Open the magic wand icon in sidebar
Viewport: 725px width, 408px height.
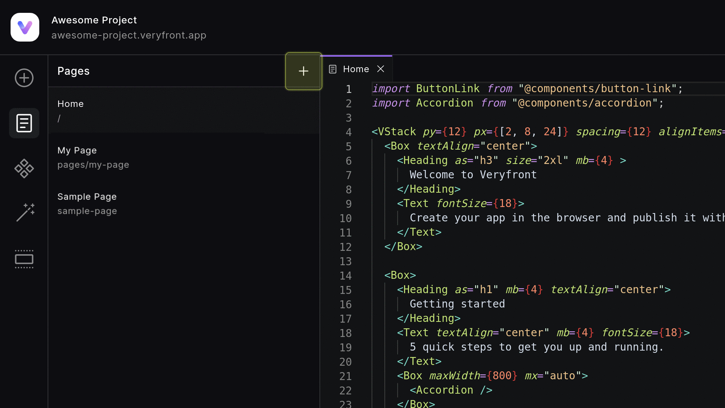click(25, 213)
